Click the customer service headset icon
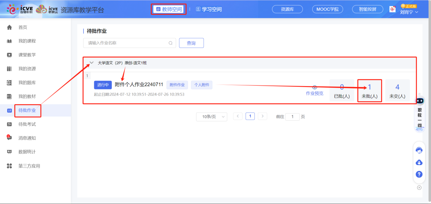The image size is (431, 204). point(419,150)
